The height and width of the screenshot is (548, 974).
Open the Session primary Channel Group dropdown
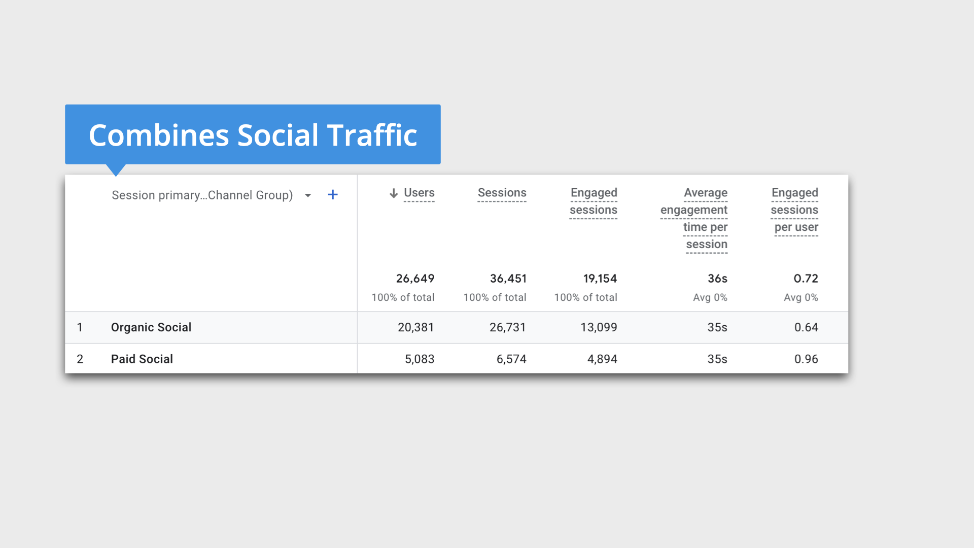pyautogui.click(x=202, y=195)
